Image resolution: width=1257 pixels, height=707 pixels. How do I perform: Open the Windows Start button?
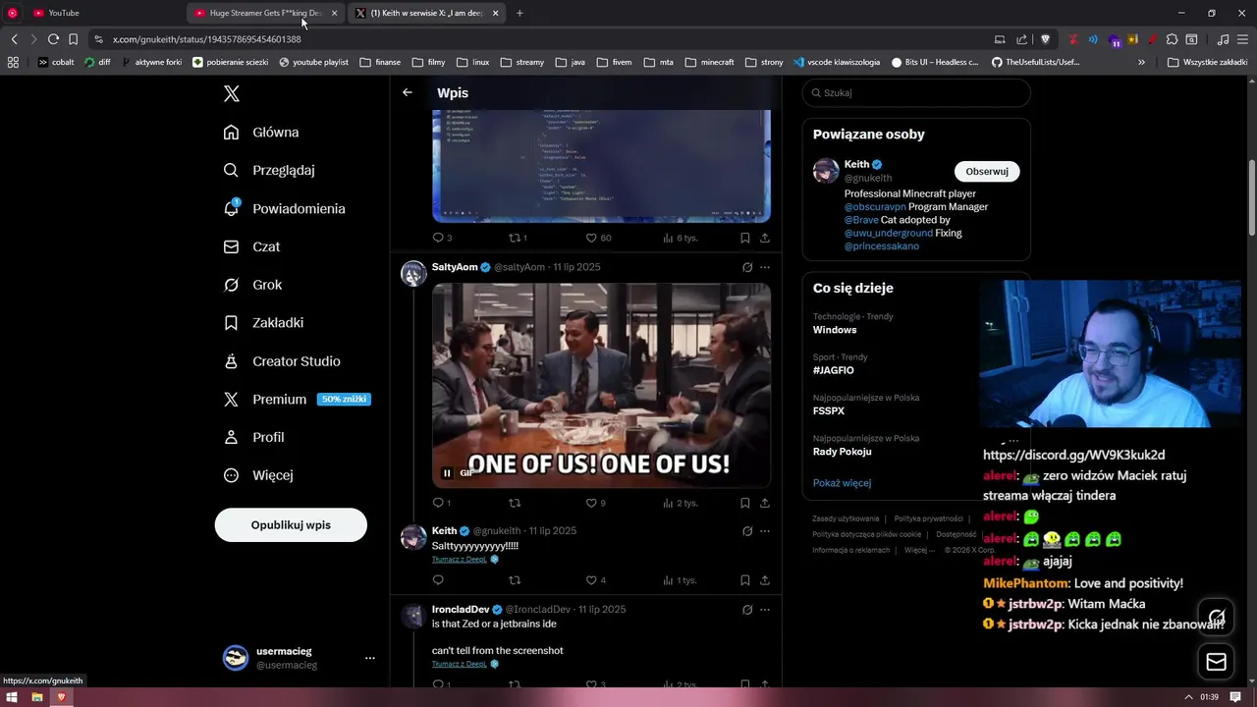click(13, 697)
